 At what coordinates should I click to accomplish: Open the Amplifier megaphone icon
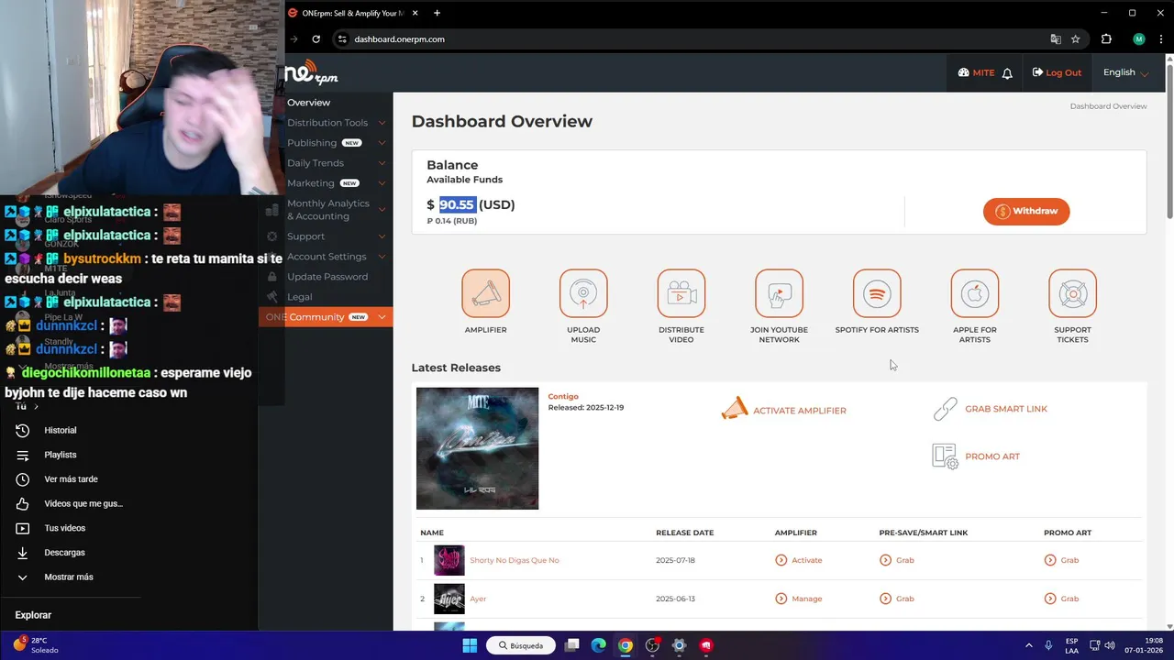click(x=485, y=293)
